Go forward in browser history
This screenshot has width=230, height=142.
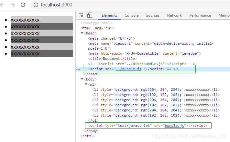[x=13, y=5]
